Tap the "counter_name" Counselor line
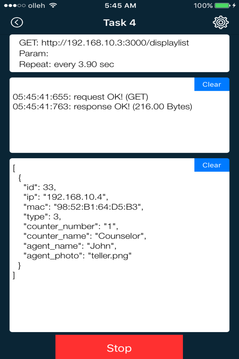This screenshot has width=239, height=359. tap(84, 236)
